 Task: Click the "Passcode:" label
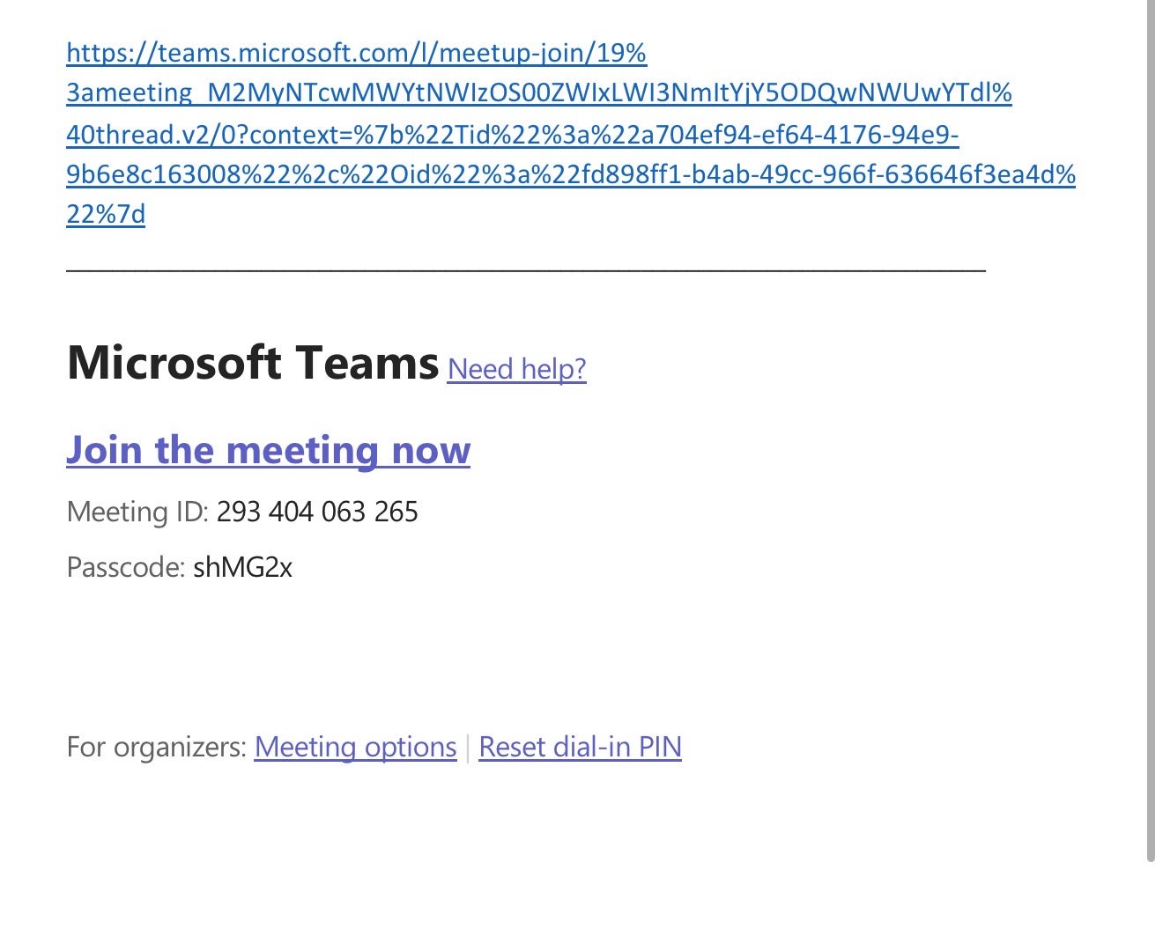tap(125, 567)
